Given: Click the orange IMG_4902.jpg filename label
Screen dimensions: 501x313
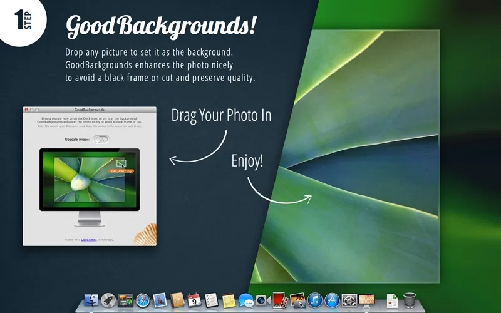Looking at the screenshot, I should click(x=121, y=171).
